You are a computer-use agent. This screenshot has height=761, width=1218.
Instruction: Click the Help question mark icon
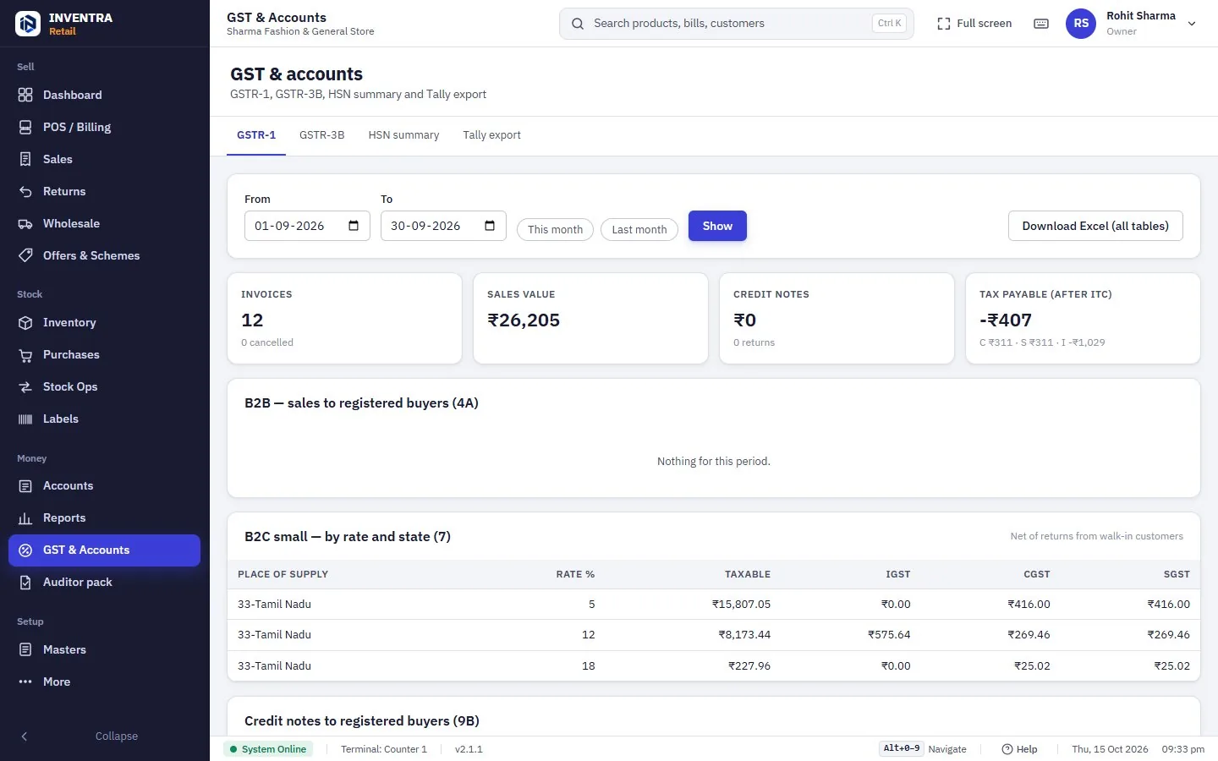pyautogui.click(x=1007, y=749)
